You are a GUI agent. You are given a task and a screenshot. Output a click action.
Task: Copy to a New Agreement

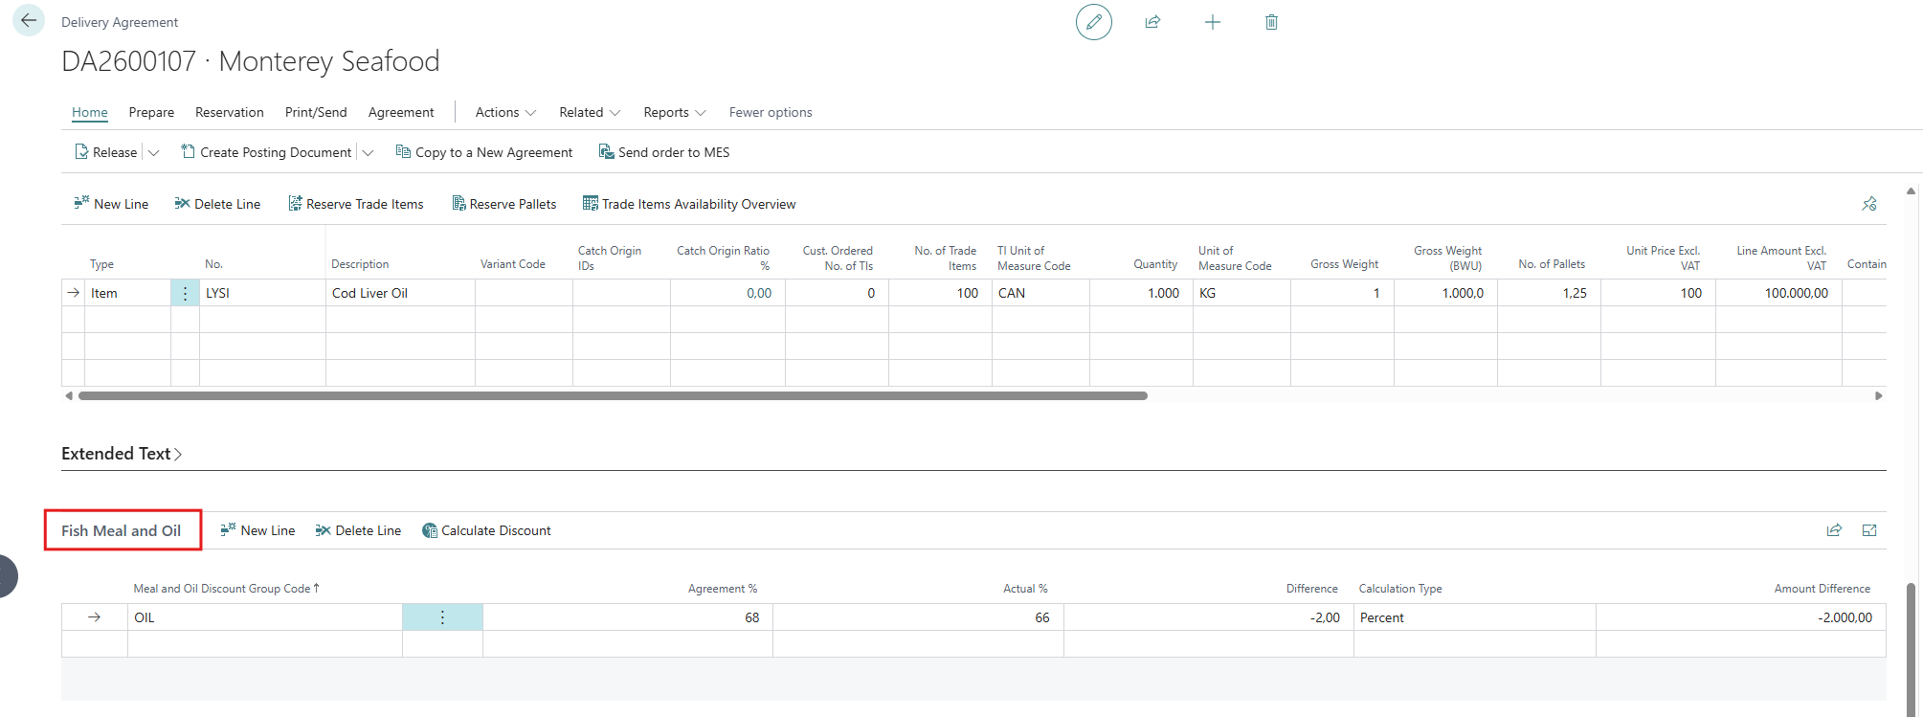tap(484, 152)
